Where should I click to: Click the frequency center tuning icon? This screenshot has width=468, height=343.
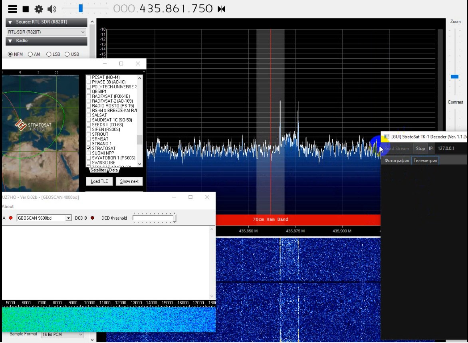(x=221, y=9)
